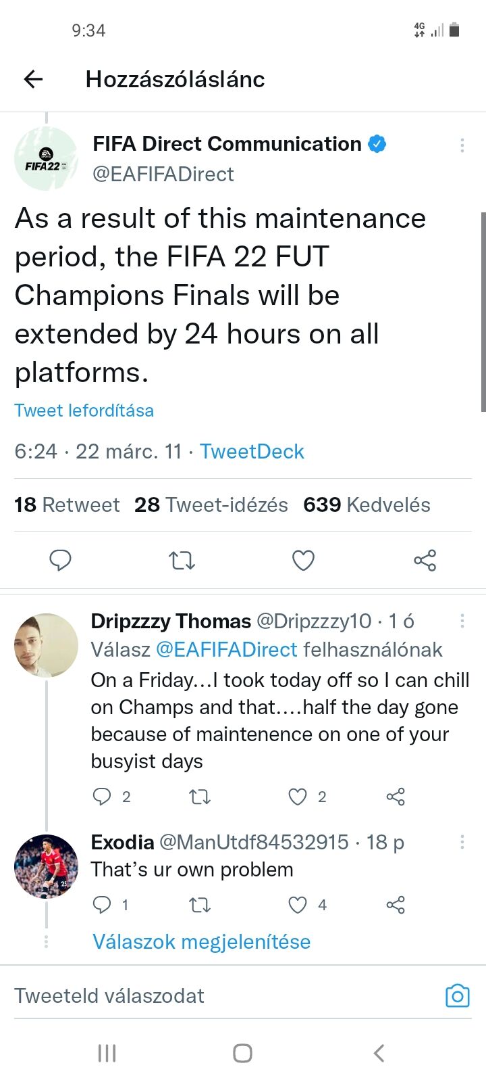Open the camera icon in the reply bar

(457, 995)
